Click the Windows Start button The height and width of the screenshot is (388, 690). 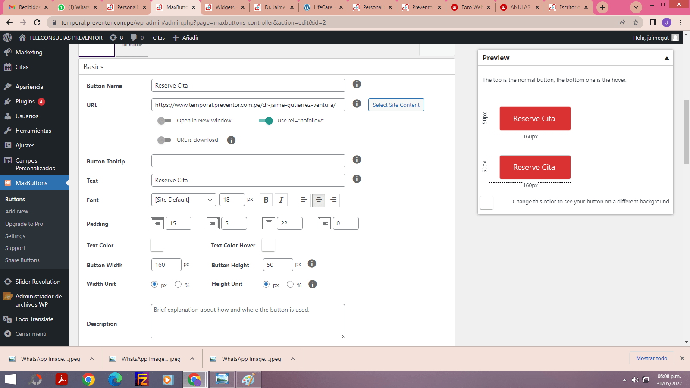tap(11, 379)
